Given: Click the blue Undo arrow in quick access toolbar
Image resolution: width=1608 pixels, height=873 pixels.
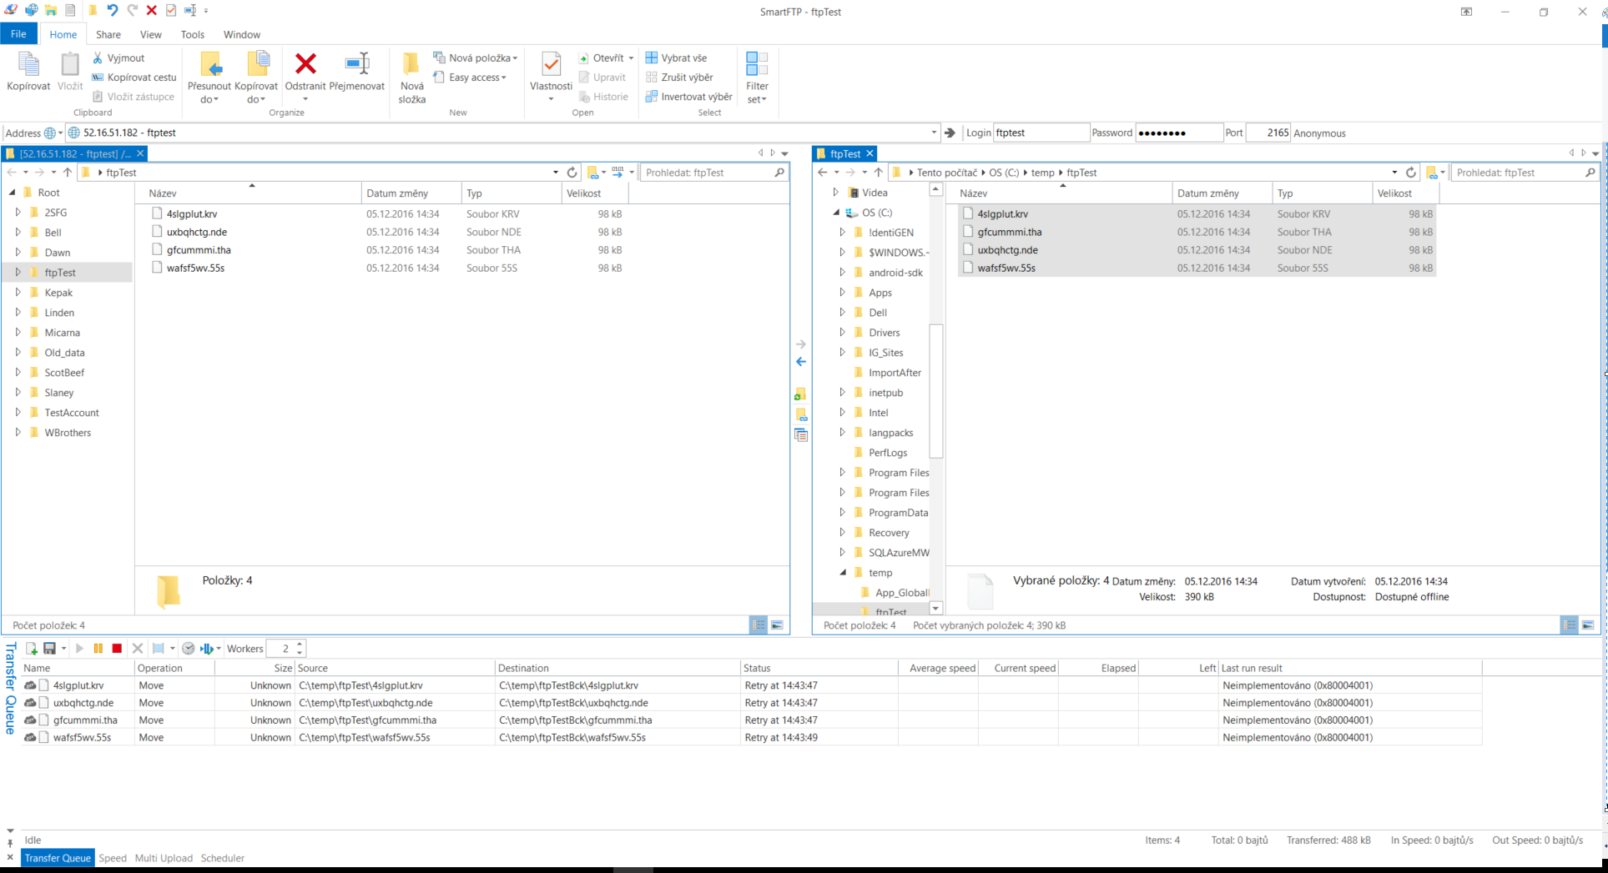Looking at the screenshot, I should (112, 11).
